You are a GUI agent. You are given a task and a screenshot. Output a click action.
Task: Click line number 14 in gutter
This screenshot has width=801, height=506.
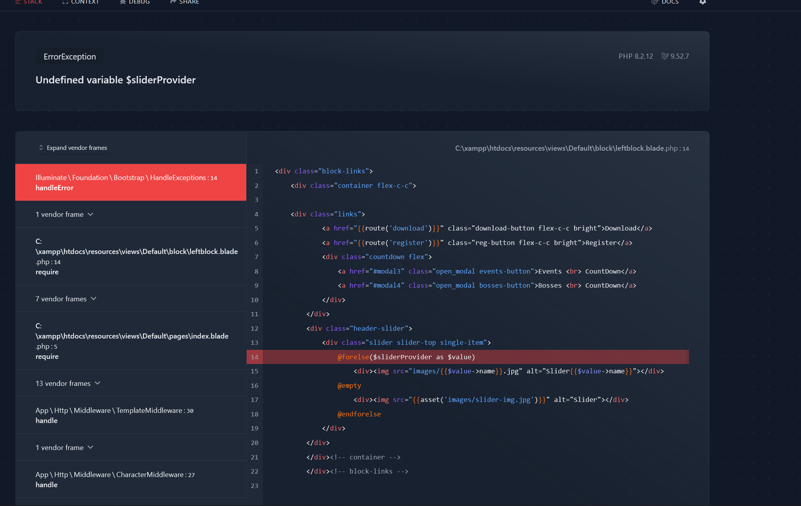click(x=254, y=357)
